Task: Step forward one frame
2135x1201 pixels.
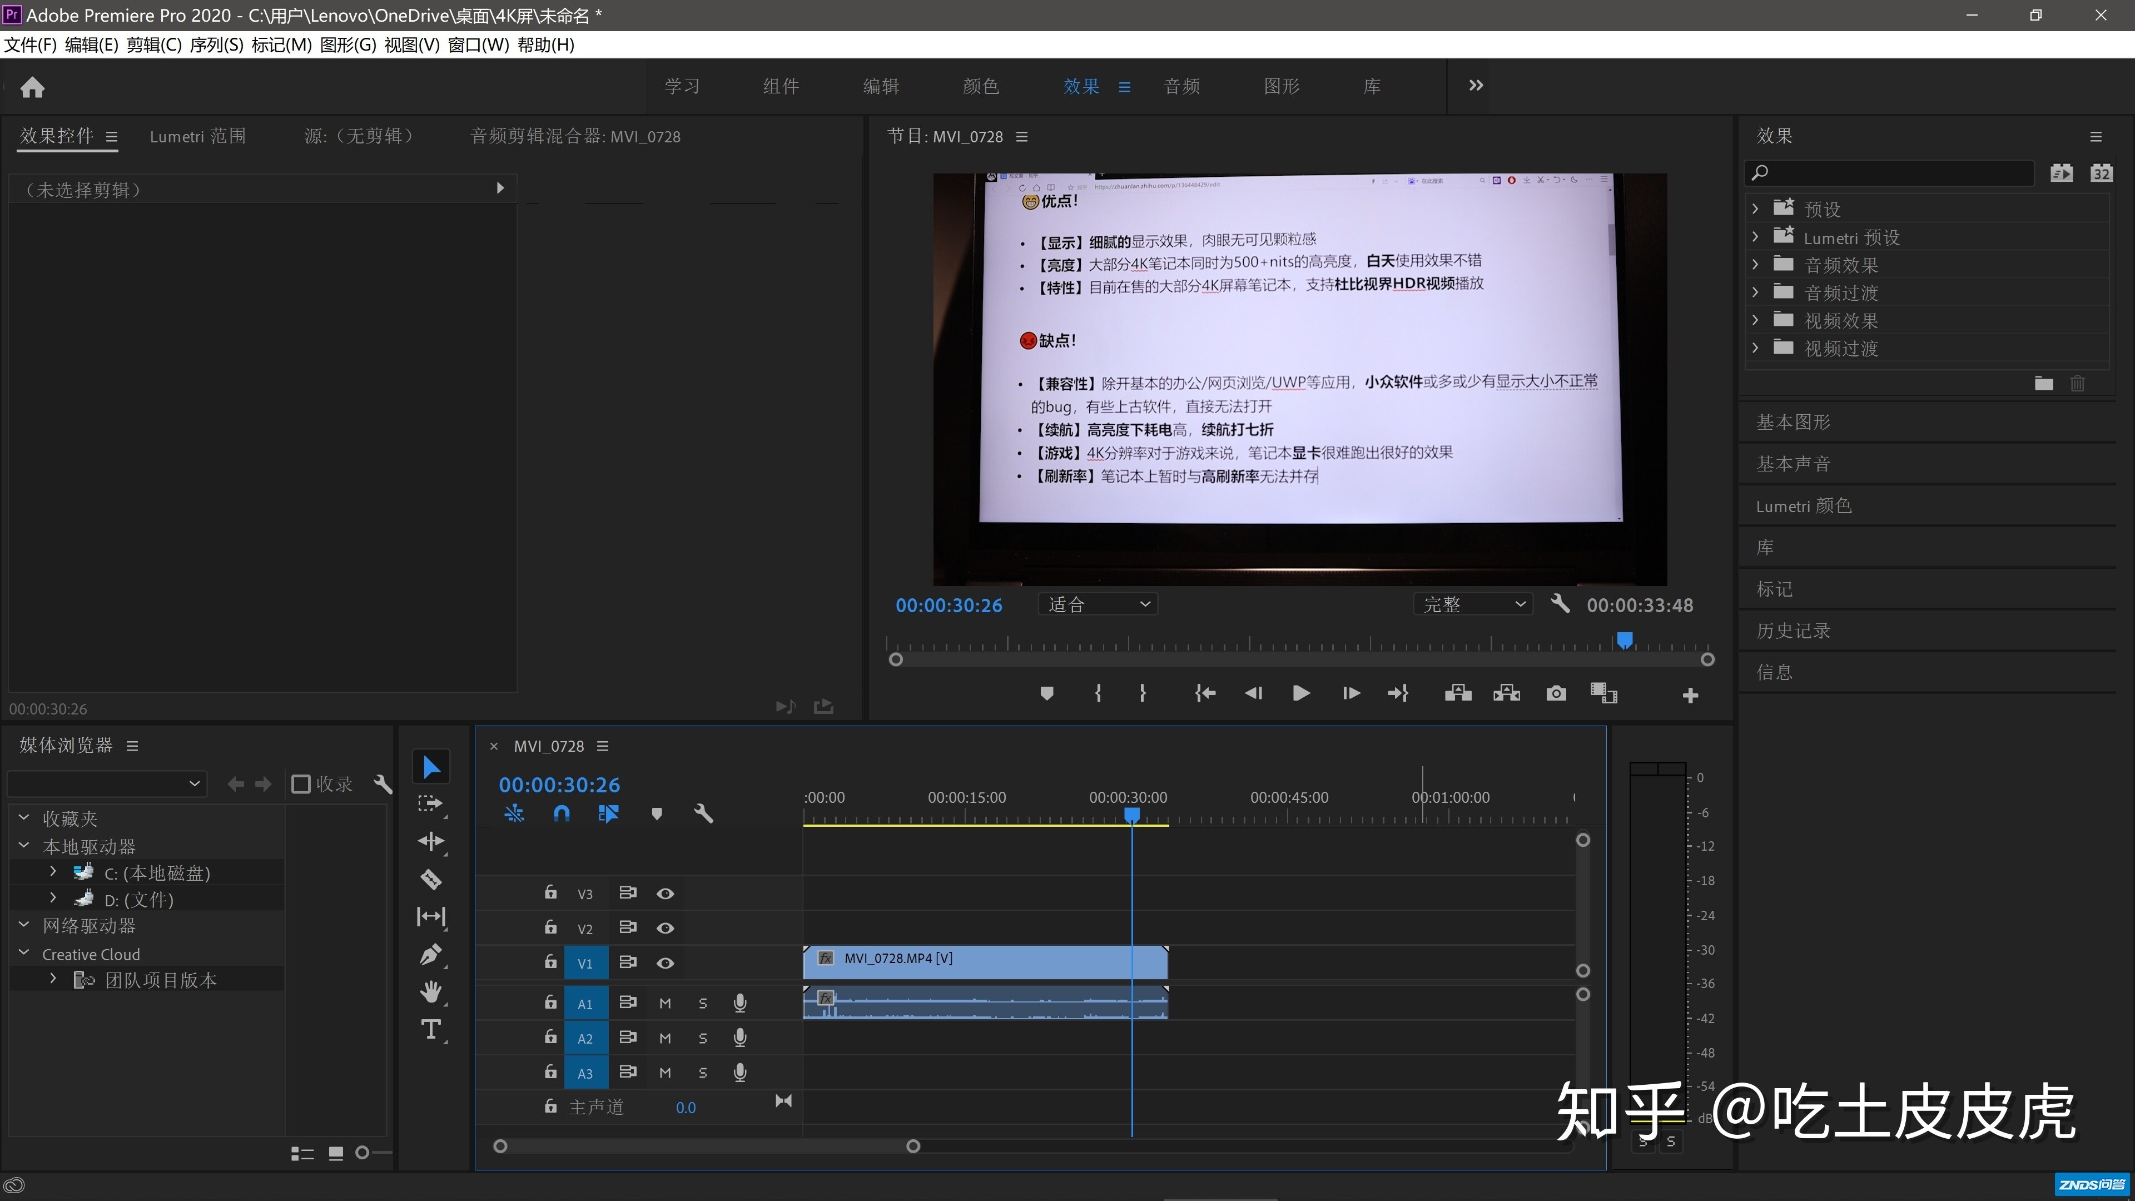Action: coord(1351,694)
